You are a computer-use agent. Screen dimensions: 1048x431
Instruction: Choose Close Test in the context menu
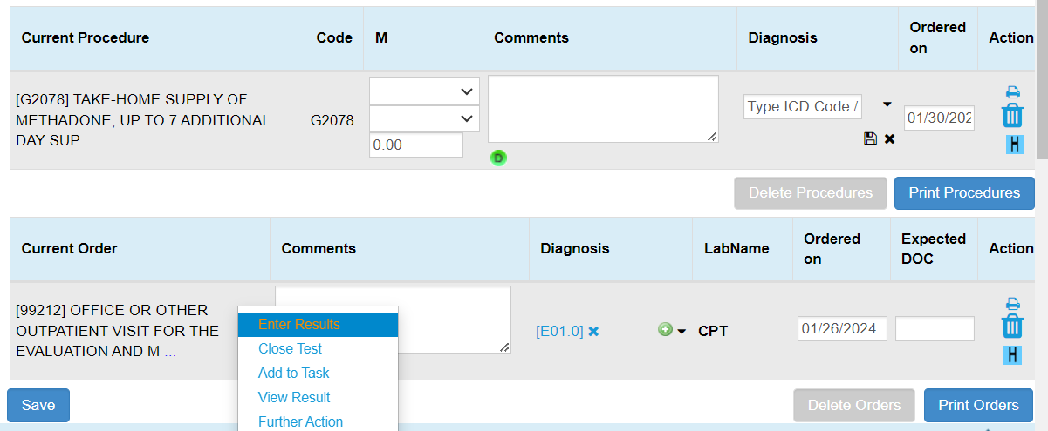pyautogui.click(x=290, y=348)
